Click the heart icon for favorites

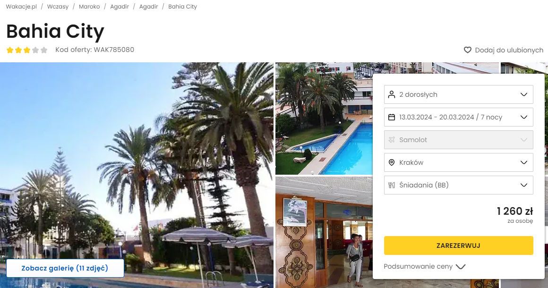coord(467,50)
